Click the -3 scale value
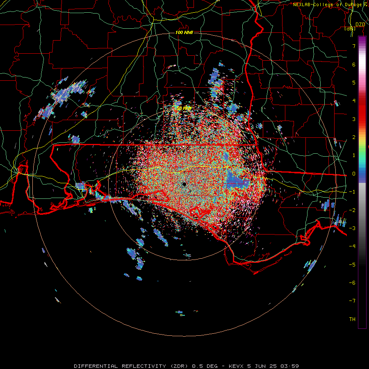369x369 pixels. coord(352,228)
